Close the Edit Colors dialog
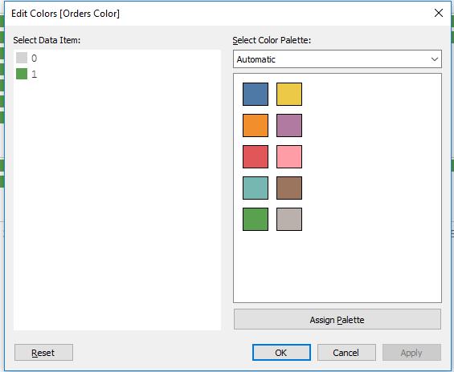 [x=439, y=13]
